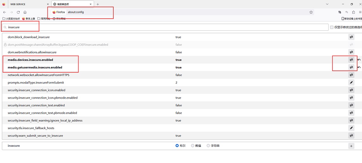362x163 pixels.
Task: Select the dom.block_download_insecure preference name
Action: 29,37
